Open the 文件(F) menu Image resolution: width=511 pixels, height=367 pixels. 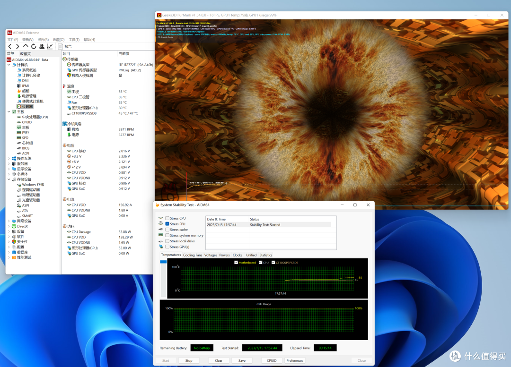click(x=13, y=40)
